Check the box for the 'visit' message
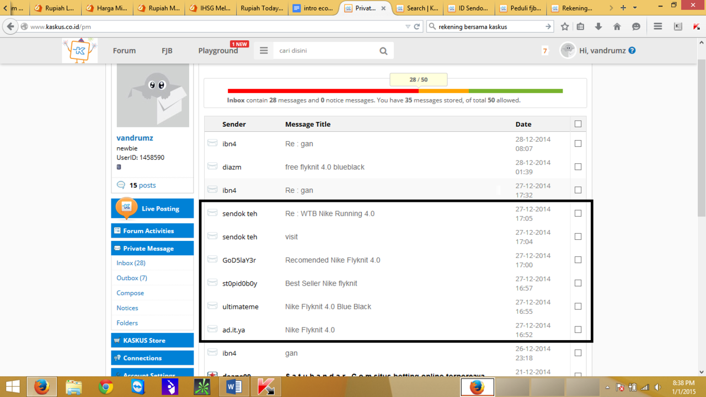 (578, 237)
